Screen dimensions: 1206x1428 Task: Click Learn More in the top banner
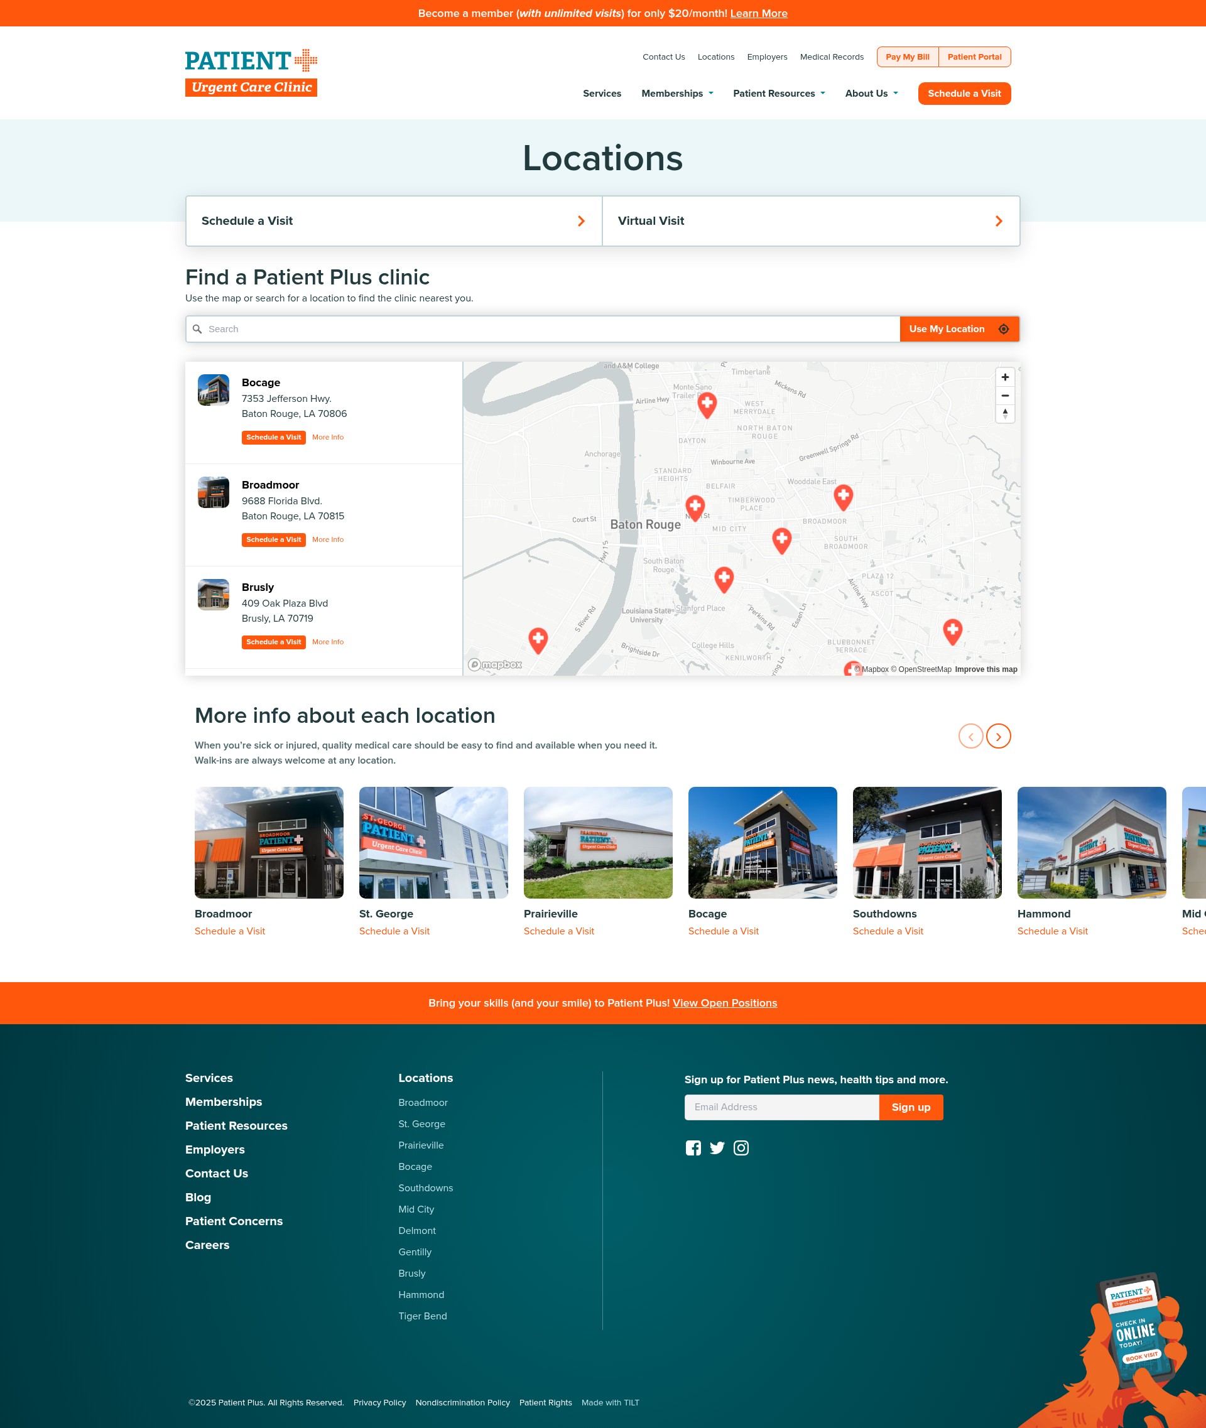tap(758, 14)
